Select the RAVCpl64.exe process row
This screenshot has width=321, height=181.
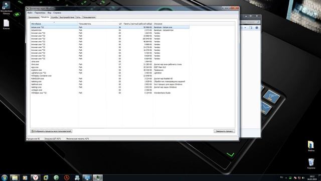(x=110, y=78)
